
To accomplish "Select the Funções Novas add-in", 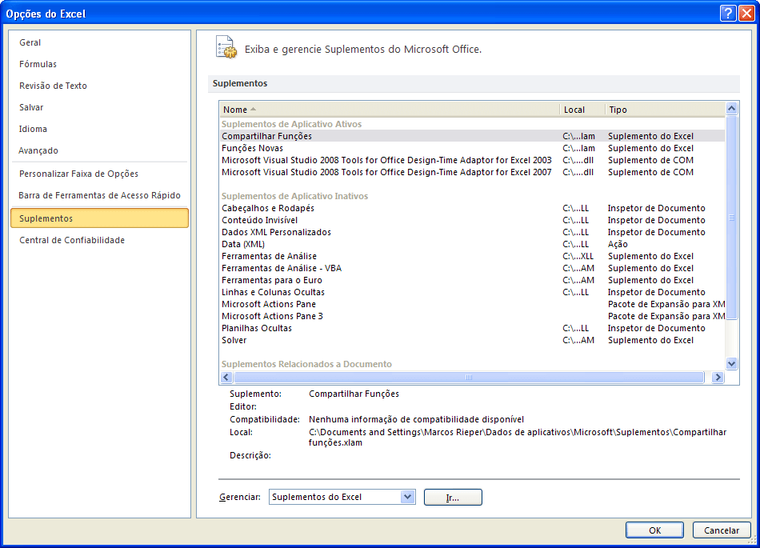I will [252, 148].
